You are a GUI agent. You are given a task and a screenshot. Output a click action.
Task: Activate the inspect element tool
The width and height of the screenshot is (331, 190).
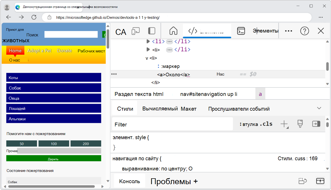pos(121,31)
